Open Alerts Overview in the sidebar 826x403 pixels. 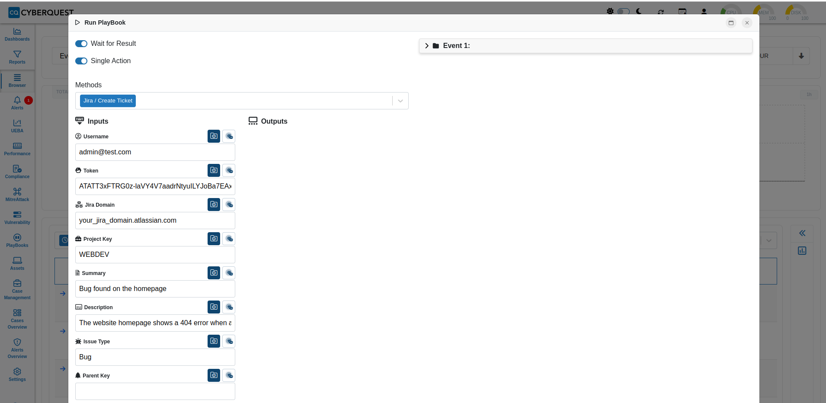click(17, 349)
